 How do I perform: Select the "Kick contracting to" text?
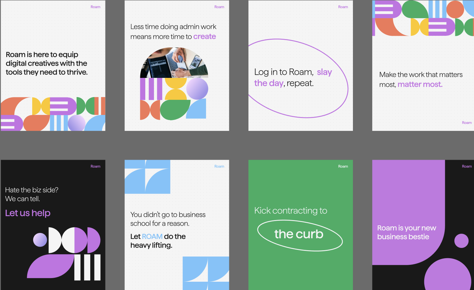click(291, 211)
